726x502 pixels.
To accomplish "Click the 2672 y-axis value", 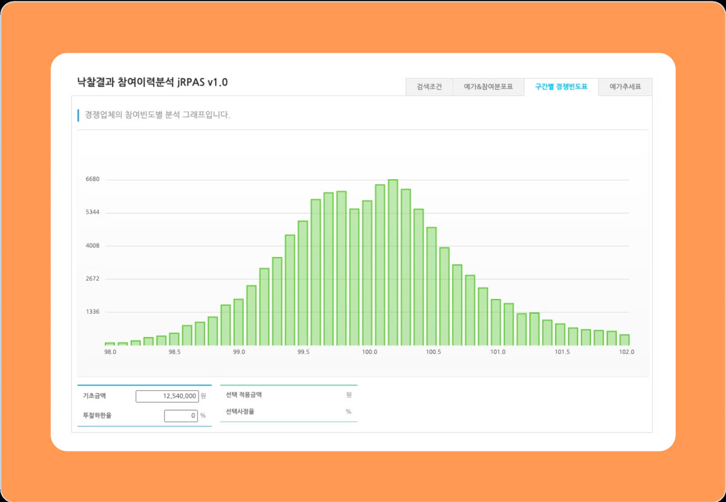I will tap(94, 279).
